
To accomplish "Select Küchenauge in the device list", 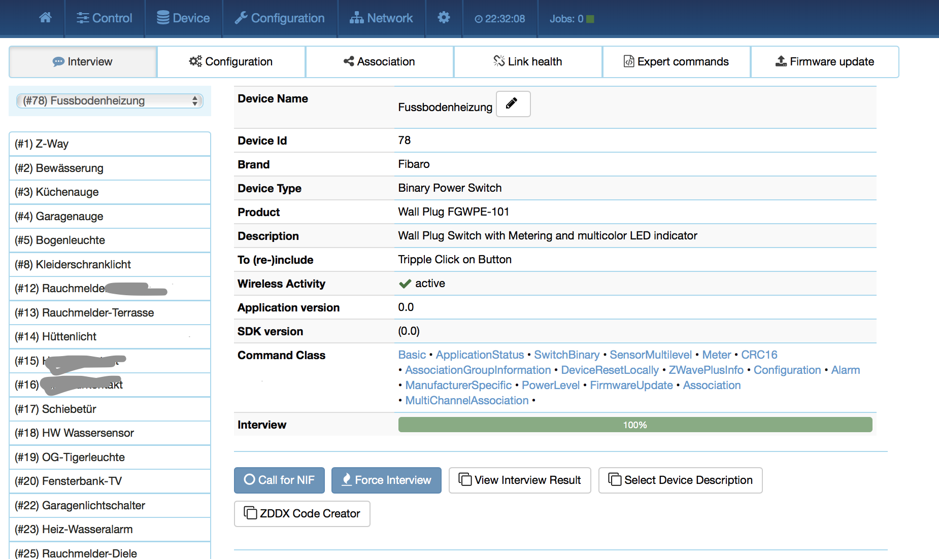I will (x=110, y=192).
